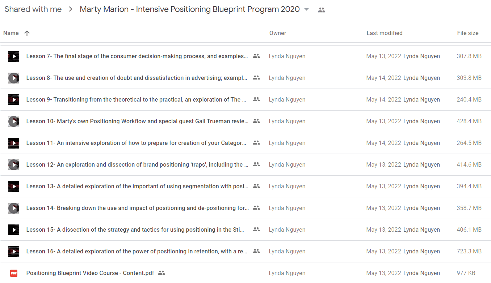Select Lesson 16- power of positioning in retention file
The width and height of the screenshot is (491, 283).
137,251
